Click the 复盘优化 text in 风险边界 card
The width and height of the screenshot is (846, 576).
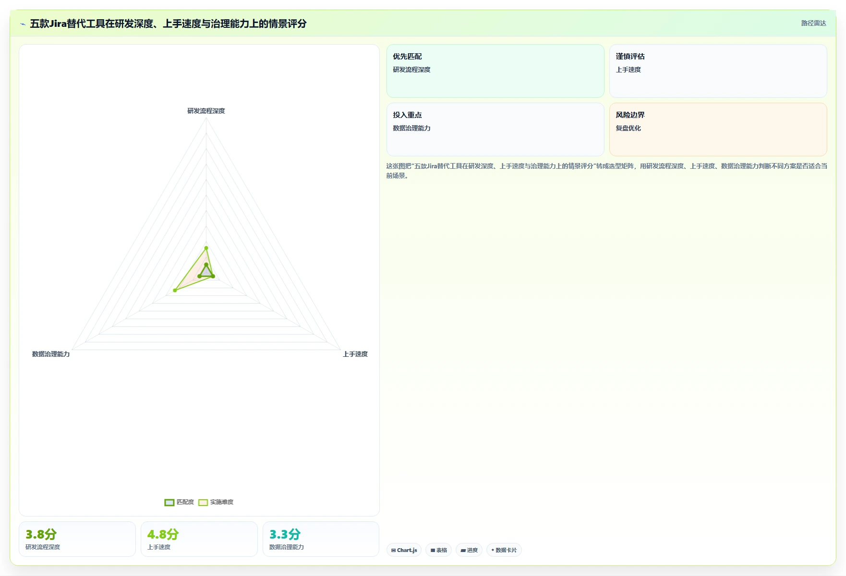[x=628, y=128]
